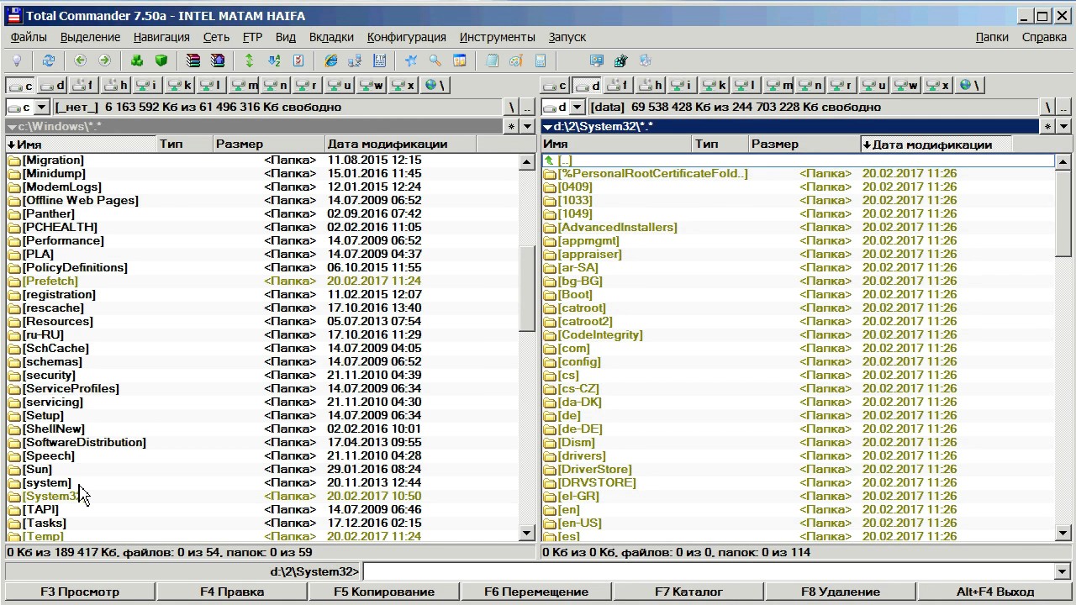This screenshot has width=1076, height=605.
Task: Click the green cube toolbar icon
Action: pyautogui.click(x=161, y=60)
